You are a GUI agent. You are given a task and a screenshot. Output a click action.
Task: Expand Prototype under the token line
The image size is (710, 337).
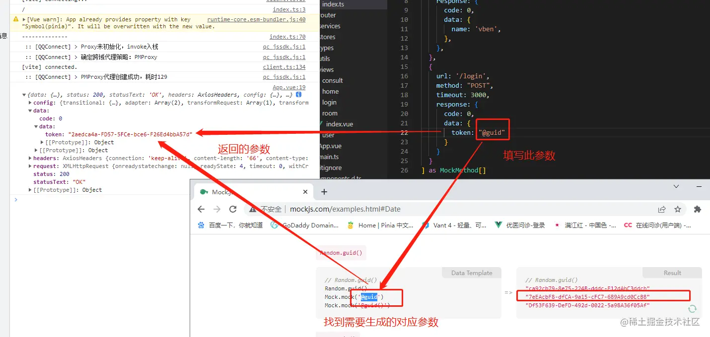(42, 142)
